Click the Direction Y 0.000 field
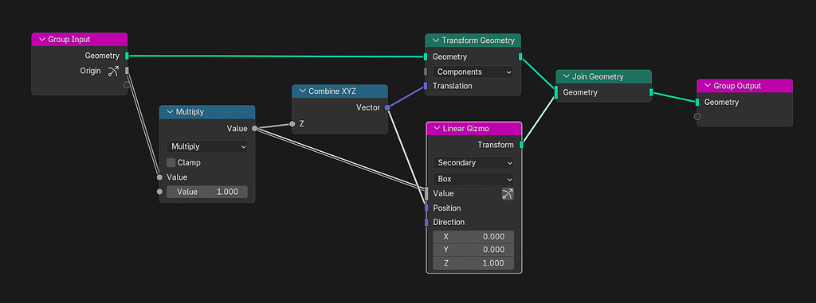Screen dimensions: 816x303 [x=473, y=250]
